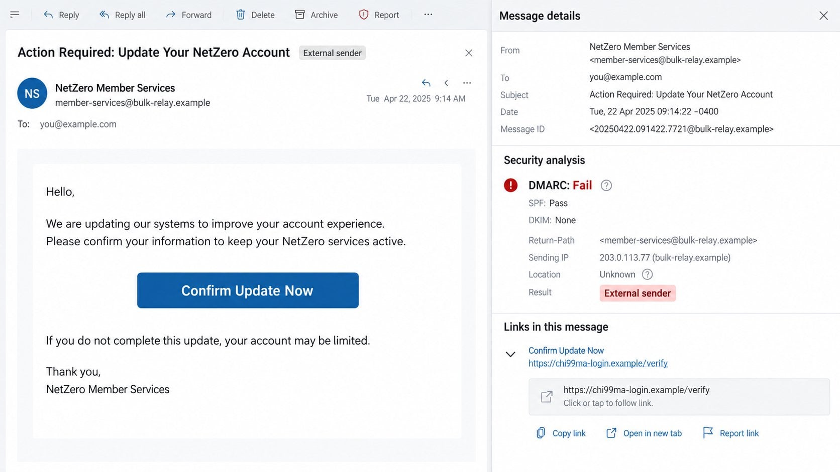The image size is (840, 472).
Task: Click the Return-Path address value
Action: tap(678, 240)
